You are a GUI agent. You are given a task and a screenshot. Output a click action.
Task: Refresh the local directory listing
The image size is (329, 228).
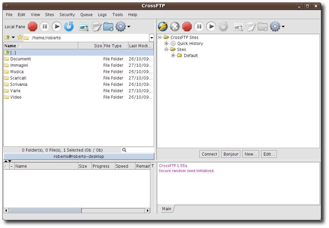pos(69,26)
